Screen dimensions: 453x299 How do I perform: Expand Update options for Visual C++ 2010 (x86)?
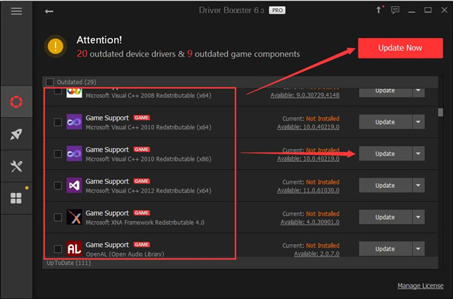click(418, 154)
